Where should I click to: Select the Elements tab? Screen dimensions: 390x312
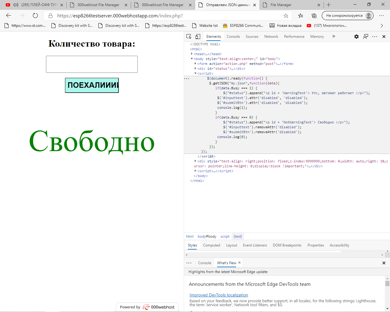click(214, 37)
